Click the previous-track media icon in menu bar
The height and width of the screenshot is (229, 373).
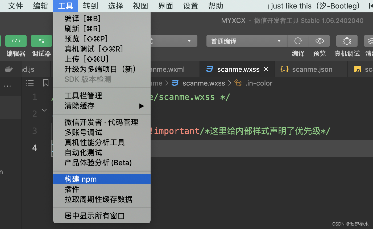[371, 6]
